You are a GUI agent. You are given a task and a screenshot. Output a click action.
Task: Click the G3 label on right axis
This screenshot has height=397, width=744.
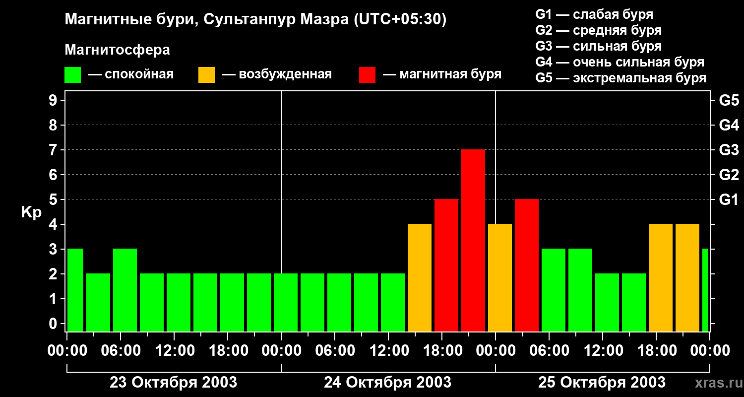click(729, 150)
